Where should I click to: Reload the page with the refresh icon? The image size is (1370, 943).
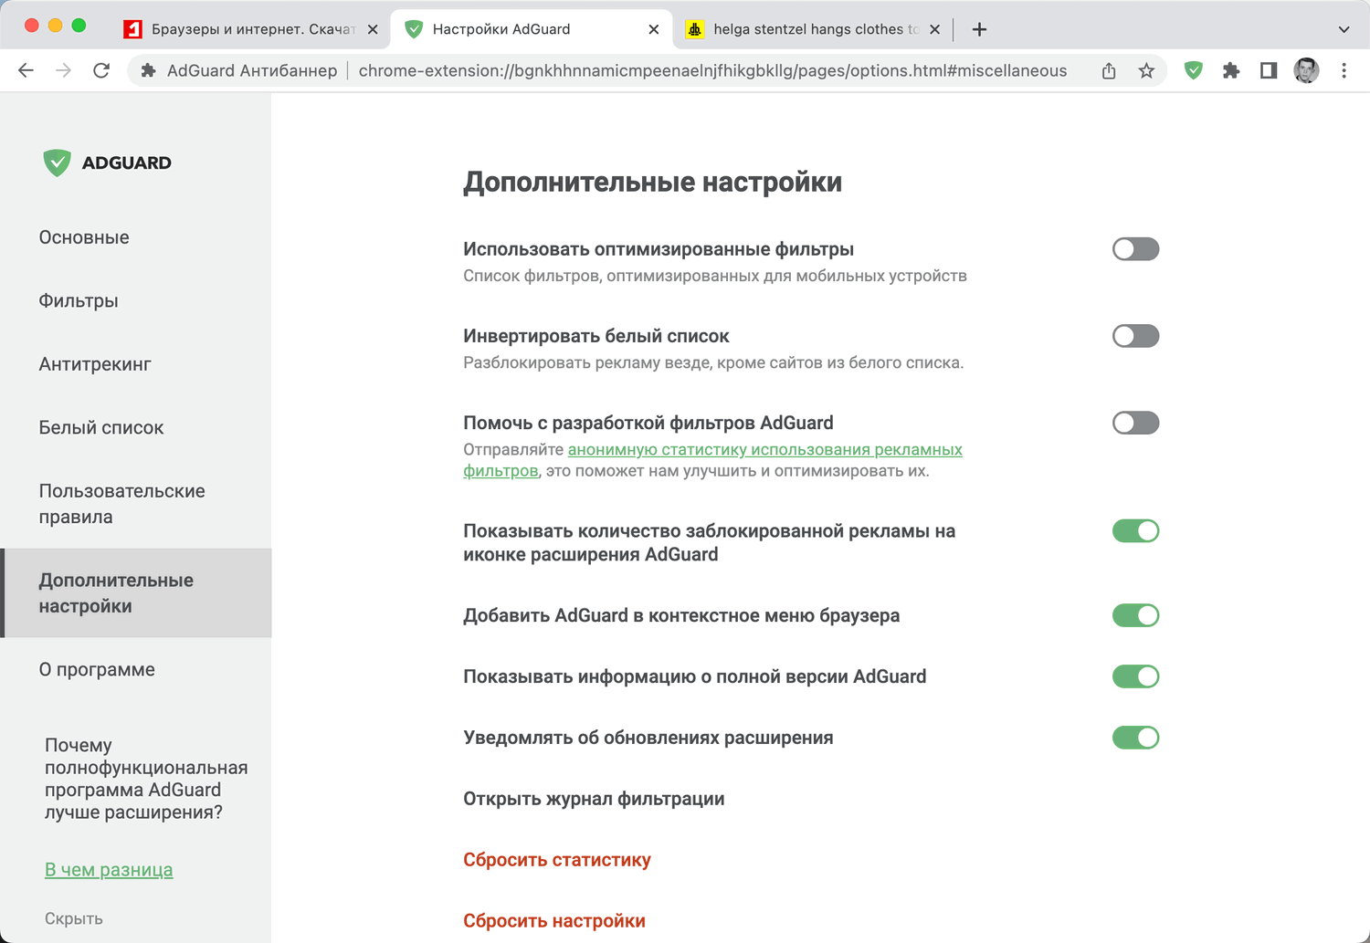click(101, 70)
